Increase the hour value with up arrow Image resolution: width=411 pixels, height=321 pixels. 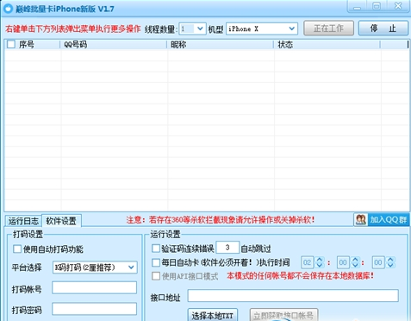pyautogui.click(x=320, y=259)
